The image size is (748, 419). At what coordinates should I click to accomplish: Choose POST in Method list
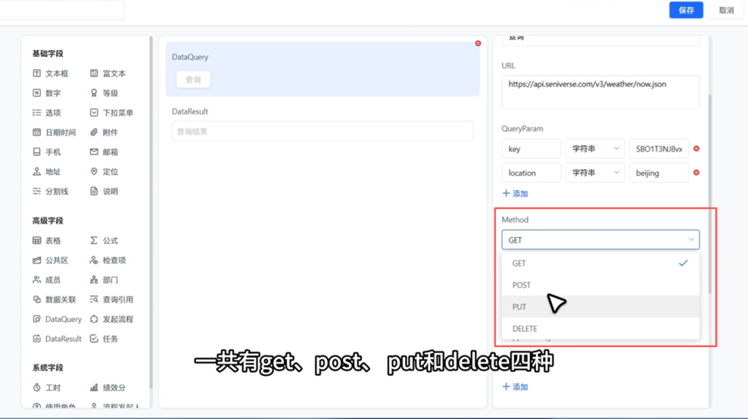coord(600,285)
